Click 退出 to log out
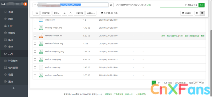The image size is (212, 97). point(11,82)
